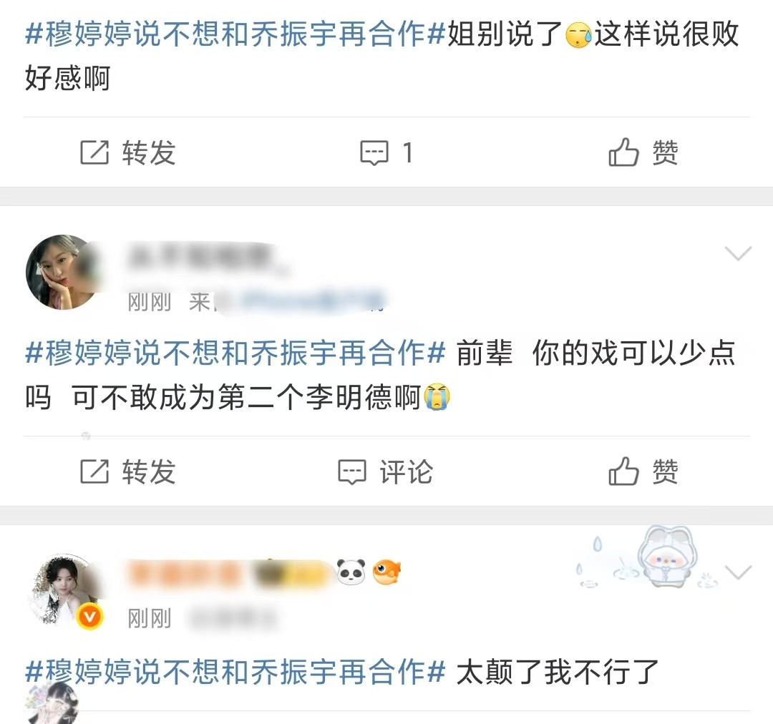Like the first post with thumbs-up icon
The image size is (773, 724).
point(623,152)
